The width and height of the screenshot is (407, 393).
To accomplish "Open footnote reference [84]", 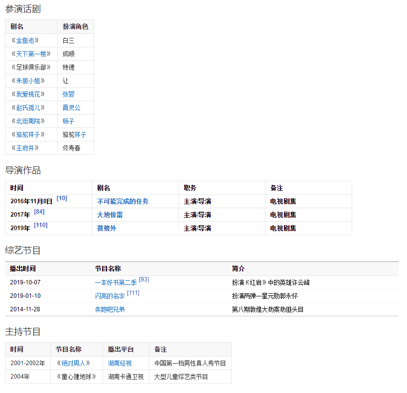I will point(39,212).
